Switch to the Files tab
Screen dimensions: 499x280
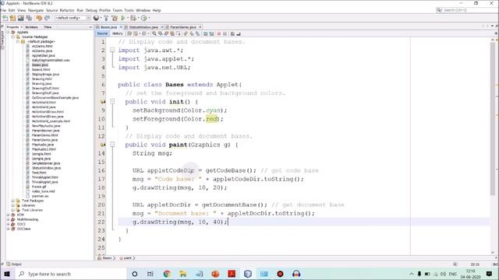tap(48, 27)
